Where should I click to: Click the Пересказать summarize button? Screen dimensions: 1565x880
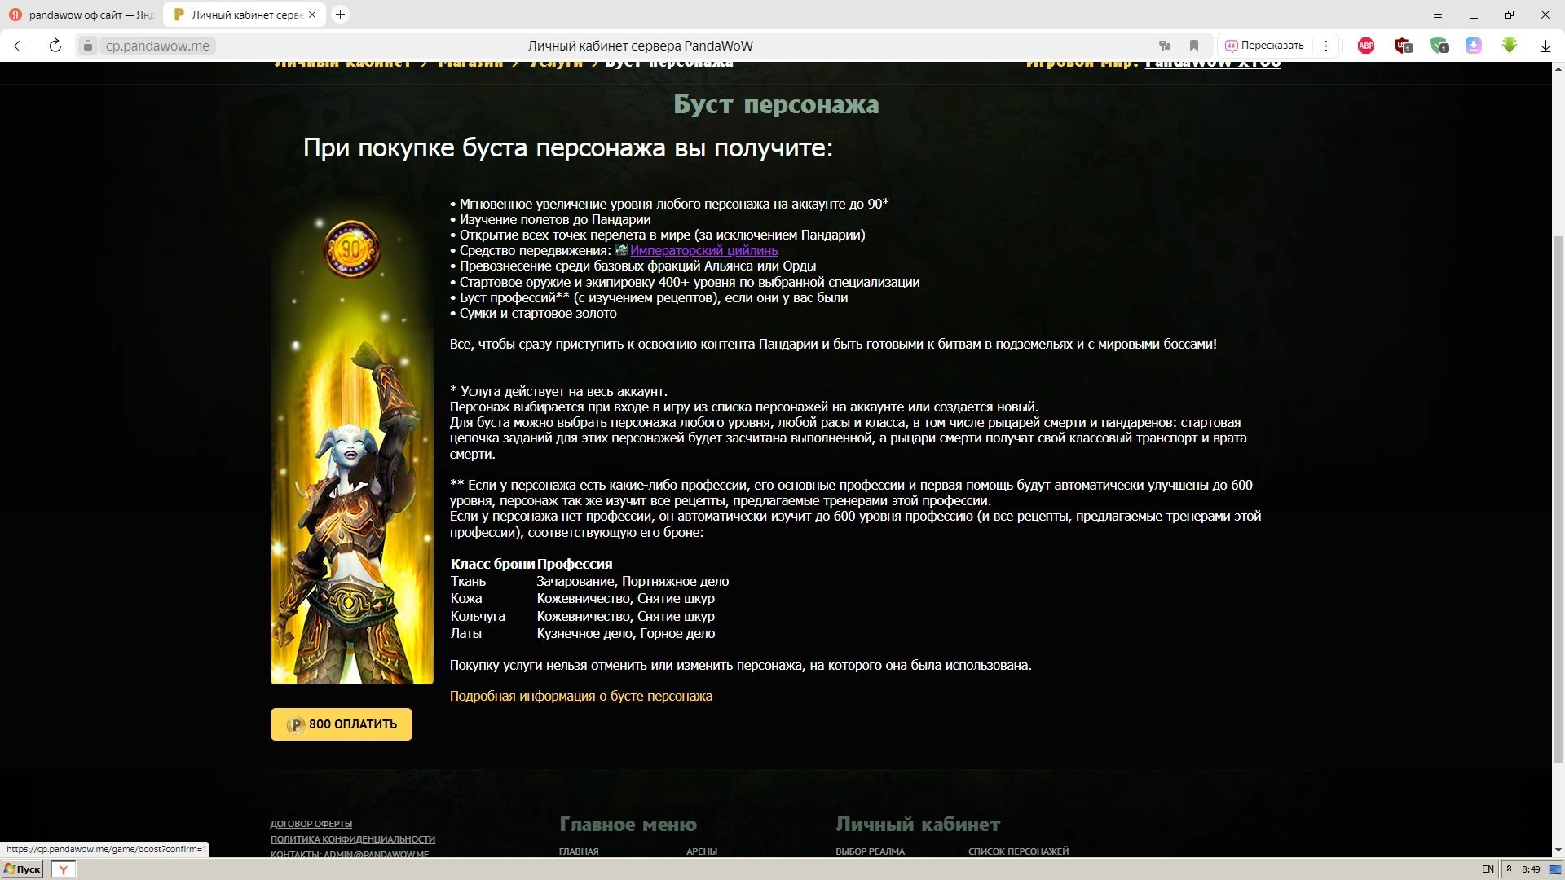[1264, 46]
